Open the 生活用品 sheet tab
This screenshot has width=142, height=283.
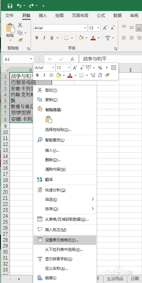[x=115, y=278]
